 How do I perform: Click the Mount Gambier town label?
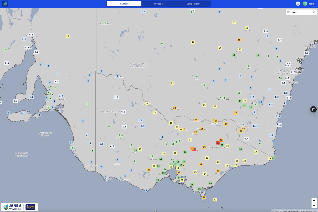(x=92, y=166)
